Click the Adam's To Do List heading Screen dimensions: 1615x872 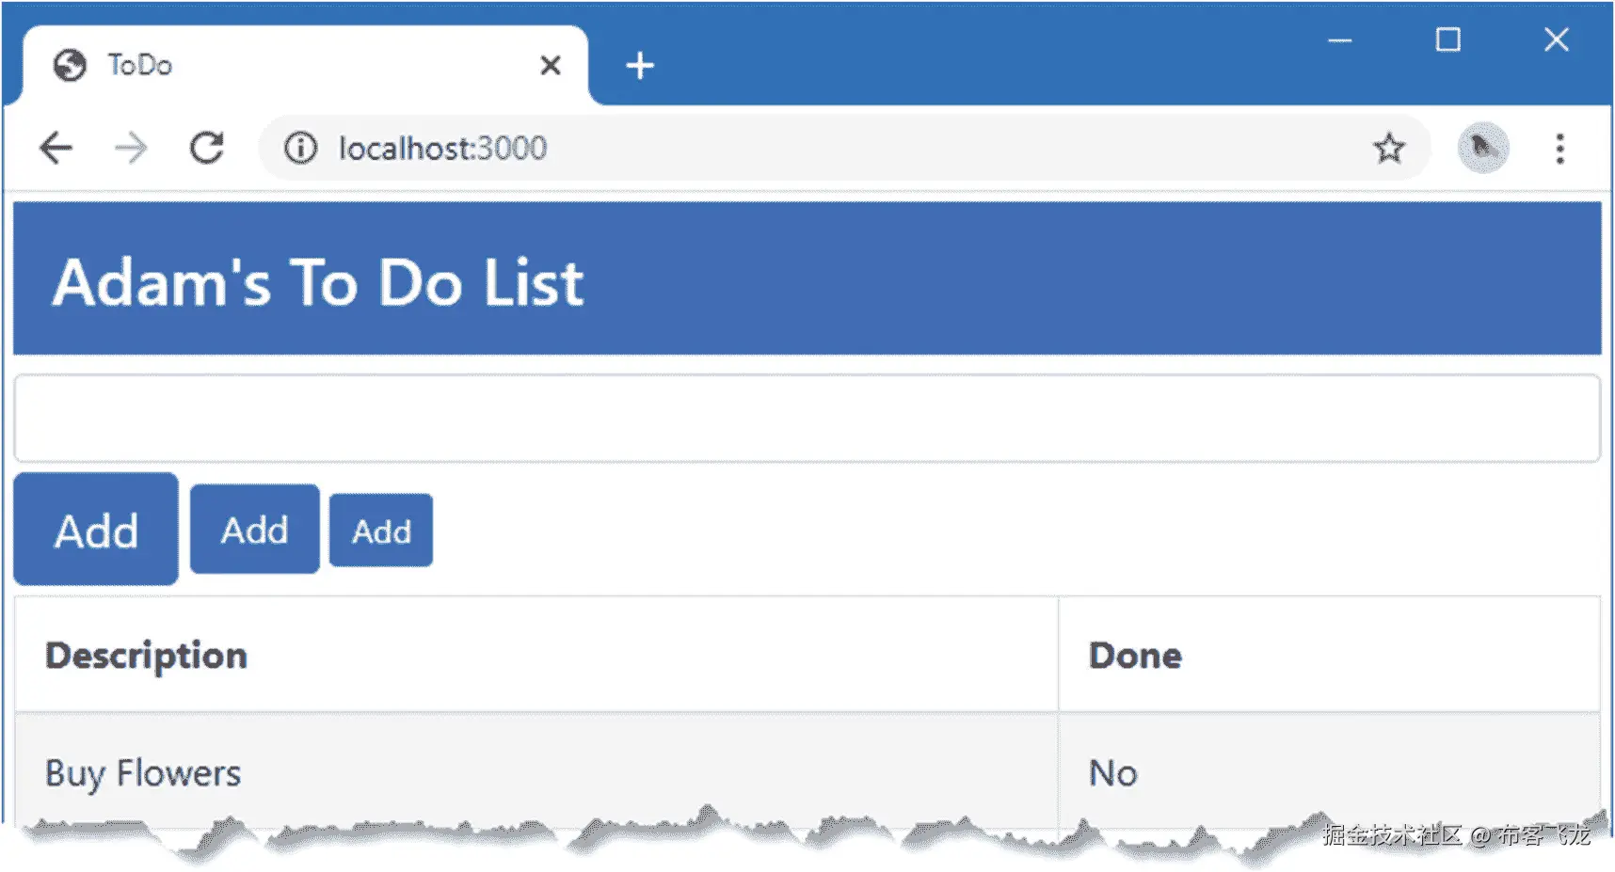coord(318,282)
